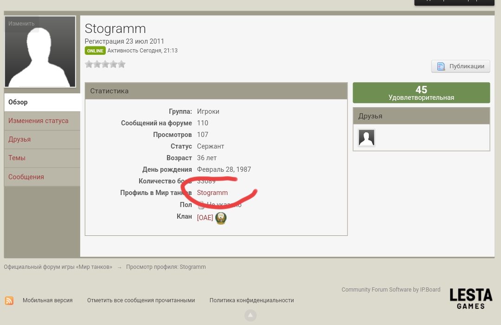Image resolution: width=501 pixels, height=325 pixels.
Task: Click Отметить все сообщения прочитанными
Action: pyautogui.click(x=141, y=300)
